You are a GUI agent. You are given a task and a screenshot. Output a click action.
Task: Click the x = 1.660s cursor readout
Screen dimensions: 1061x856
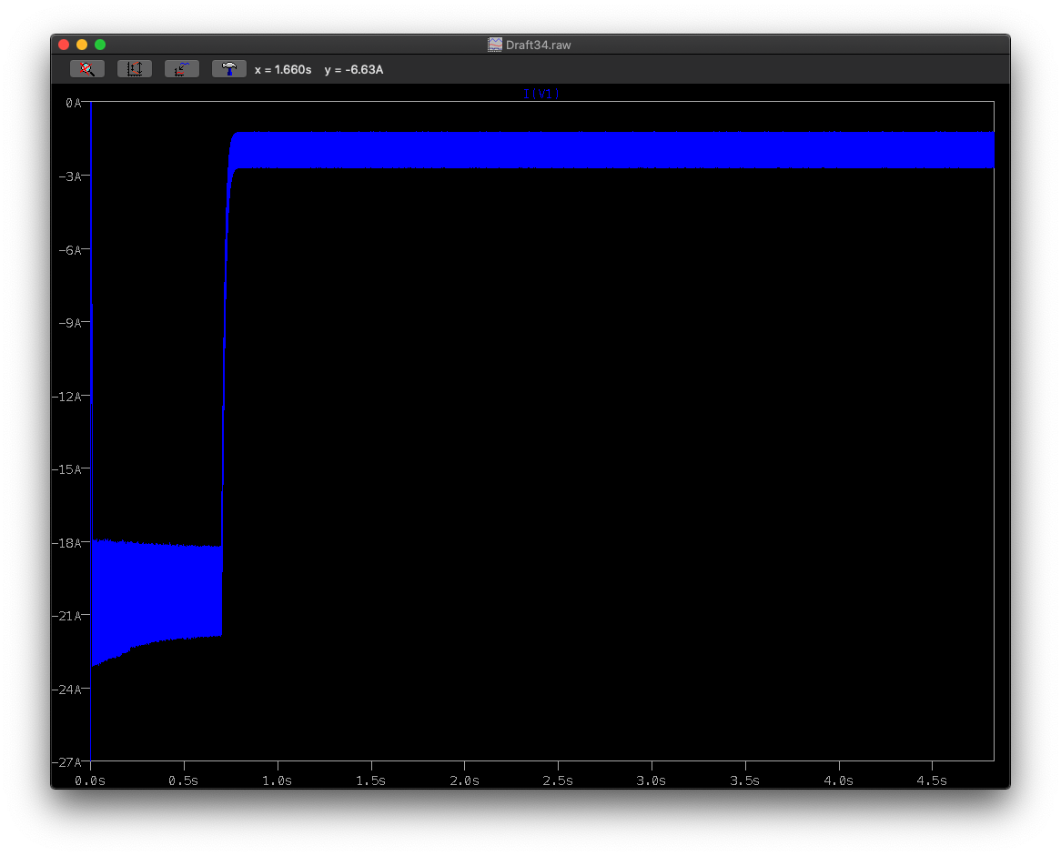(283, 70)
